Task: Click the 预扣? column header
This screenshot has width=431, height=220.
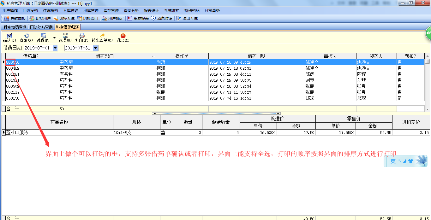Action: click(411, 56)
